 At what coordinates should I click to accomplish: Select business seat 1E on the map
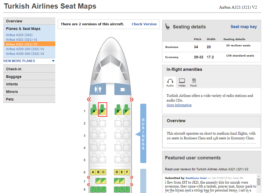click(118, 110)
